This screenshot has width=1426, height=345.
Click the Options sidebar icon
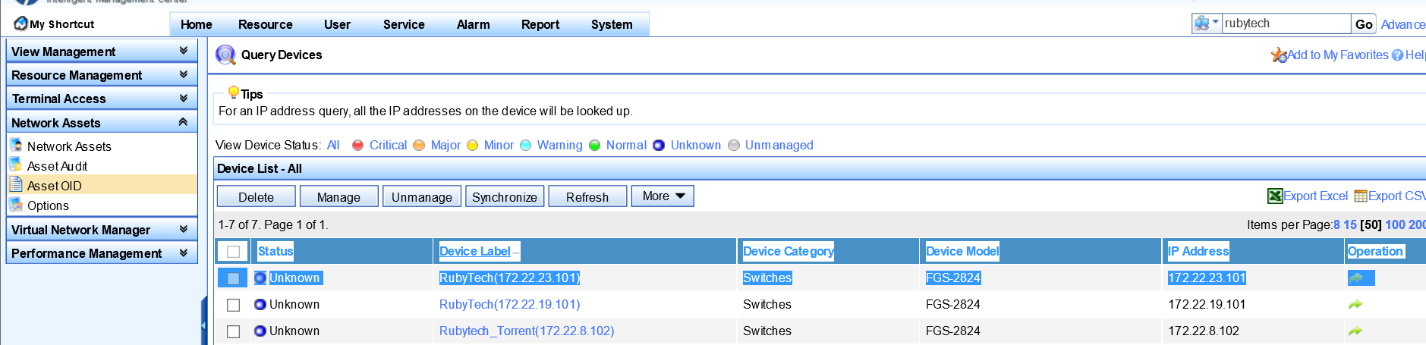pyautogui.click(x=16, y=205)
